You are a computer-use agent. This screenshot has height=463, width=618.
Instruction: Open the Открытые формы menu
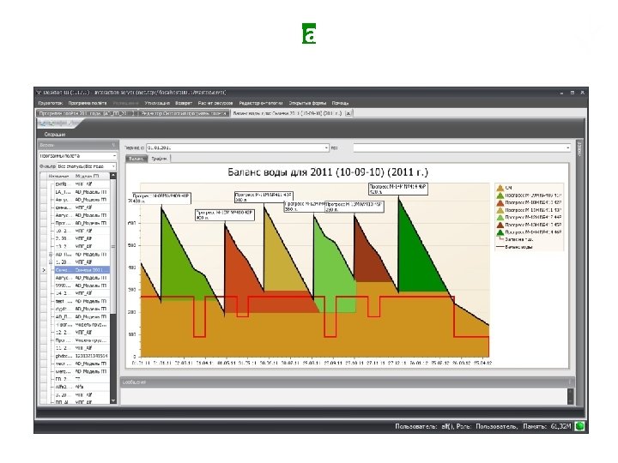(x=307, y=103)
